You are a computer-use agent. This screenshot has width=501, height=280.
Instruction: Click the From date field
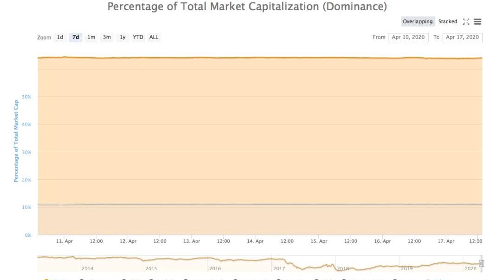pyautogui.click(x=408, y=37)
